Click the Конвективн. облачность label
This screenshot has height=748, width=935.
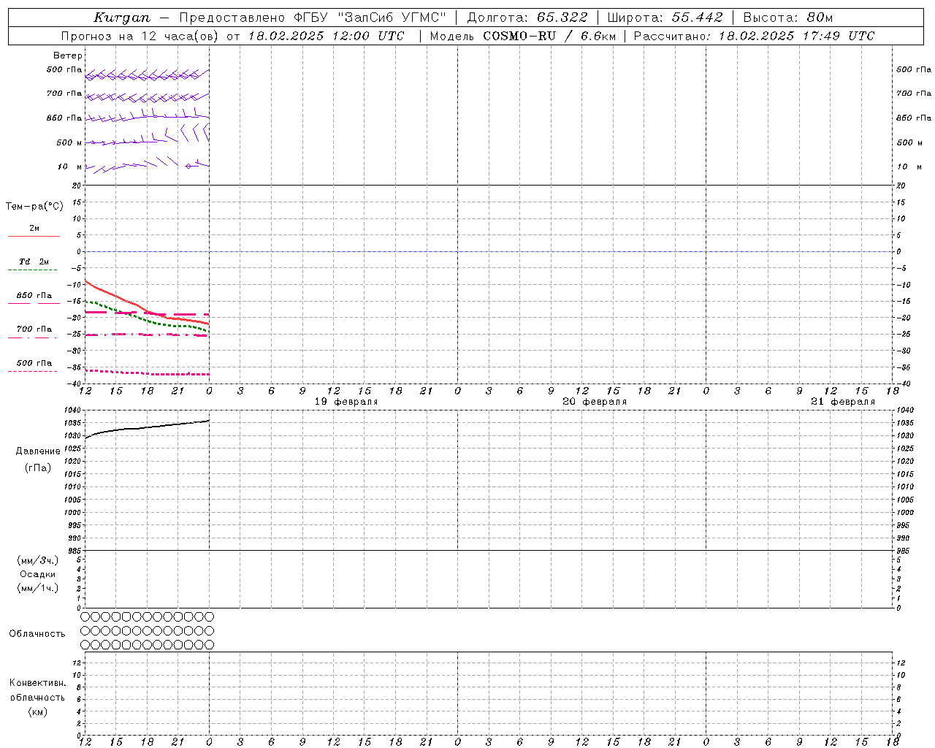(x=37, y=690)
